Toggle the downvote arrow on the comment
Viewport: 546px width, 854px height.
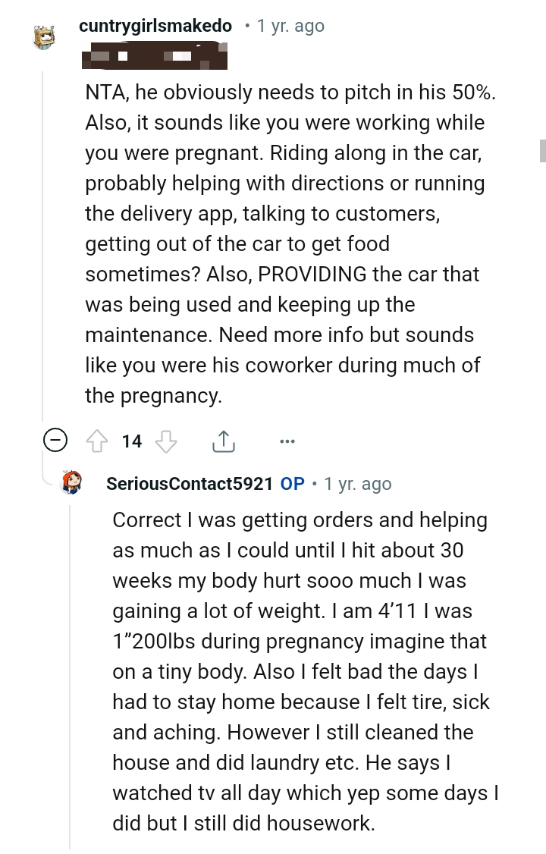coord(166,440)
